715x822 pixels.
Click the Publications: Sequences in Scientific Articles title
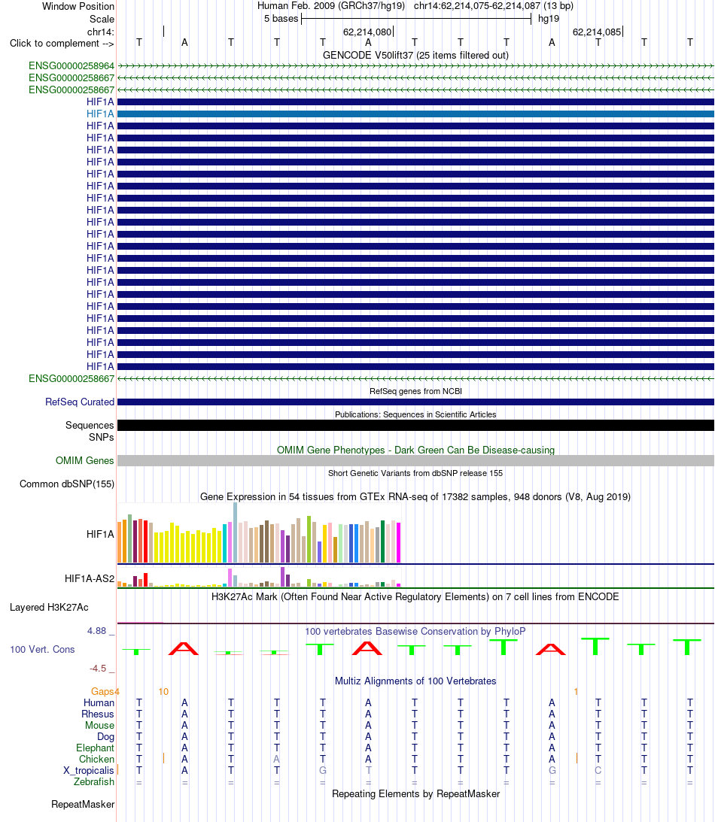click(x=415, y=414)
